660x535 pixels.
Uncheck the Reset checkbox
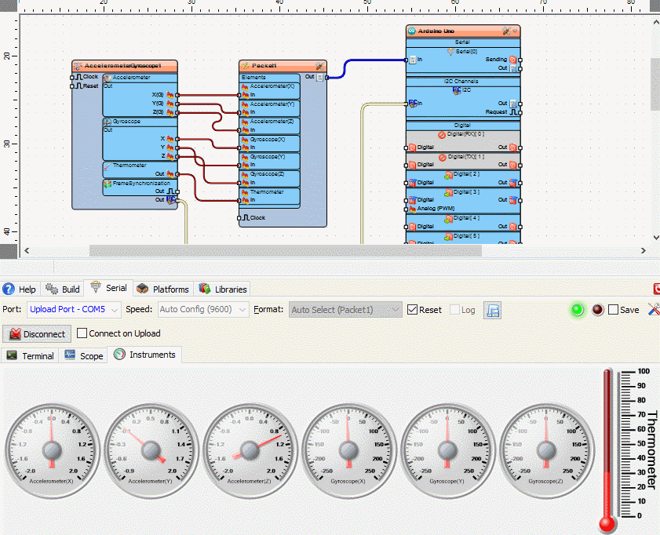point(412,310)
